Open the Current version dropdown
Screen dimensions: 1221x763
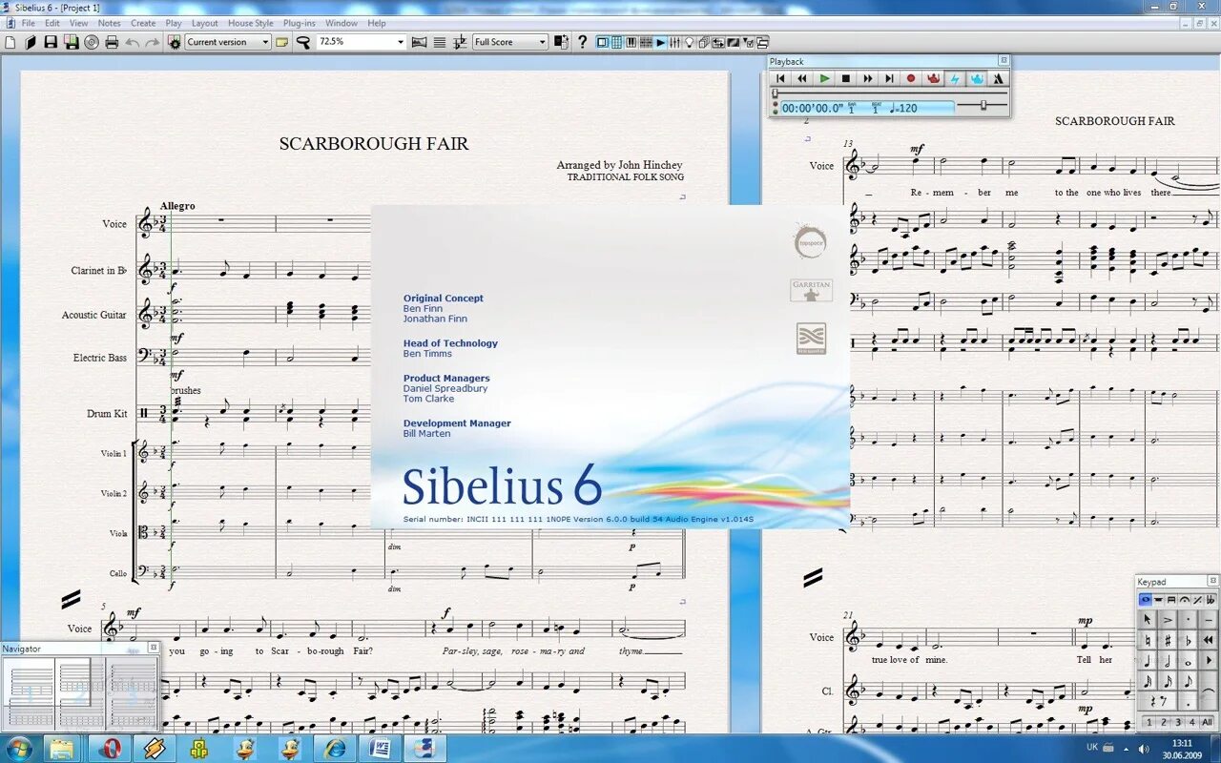[227, 42]
